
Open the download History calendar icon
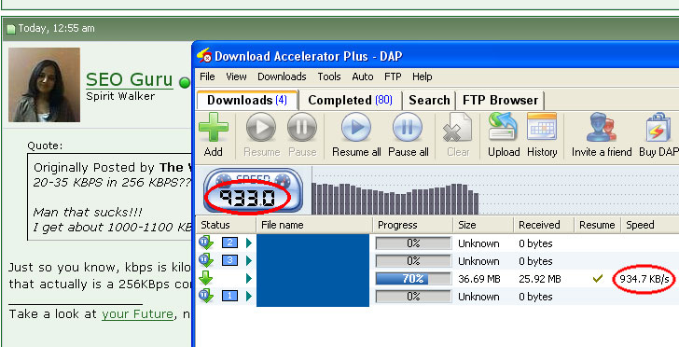coord(542,127)
